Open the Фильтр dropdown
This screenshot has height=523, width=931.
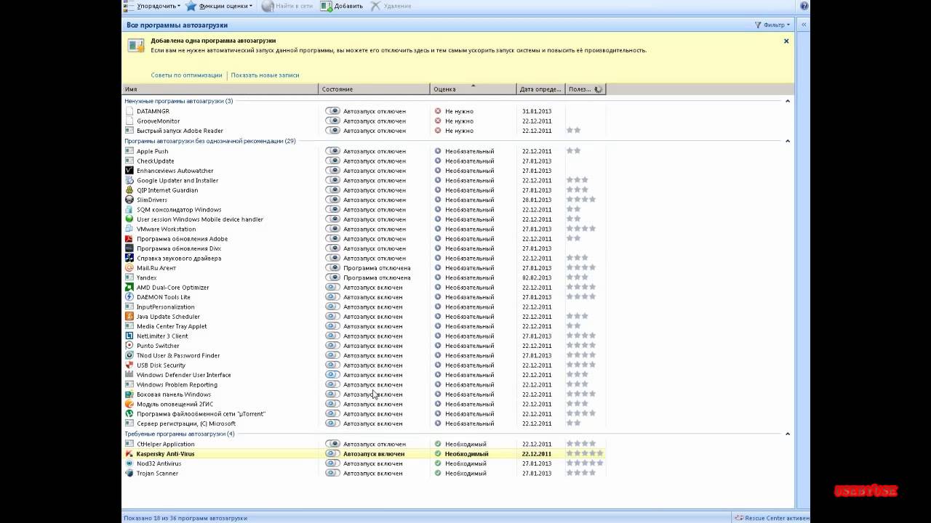772,25
